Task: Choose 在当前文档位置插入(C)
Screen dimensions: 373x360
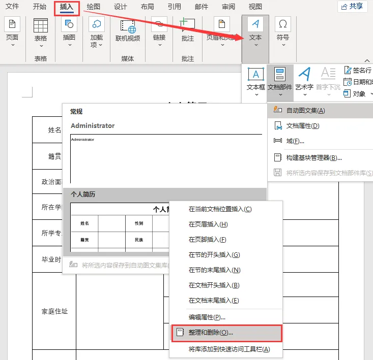Action: 226,209
